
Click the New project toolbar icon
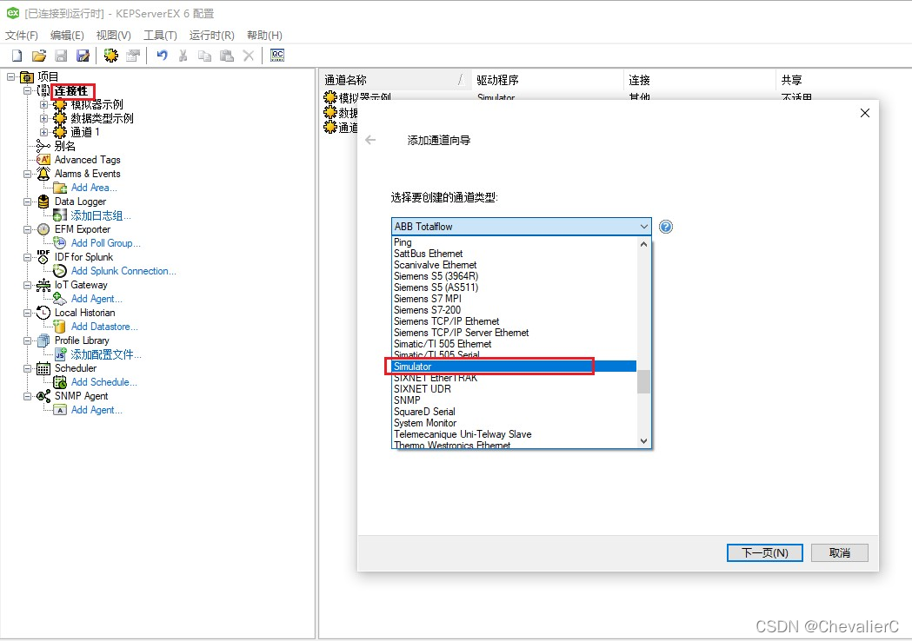[17, 56]
